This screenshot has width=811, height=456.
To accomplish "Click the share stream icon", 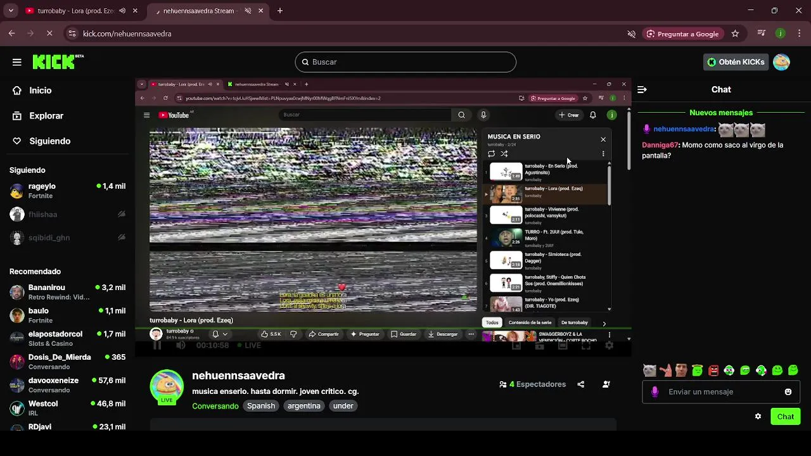I will pyautogui.click(x=581, y=384).
